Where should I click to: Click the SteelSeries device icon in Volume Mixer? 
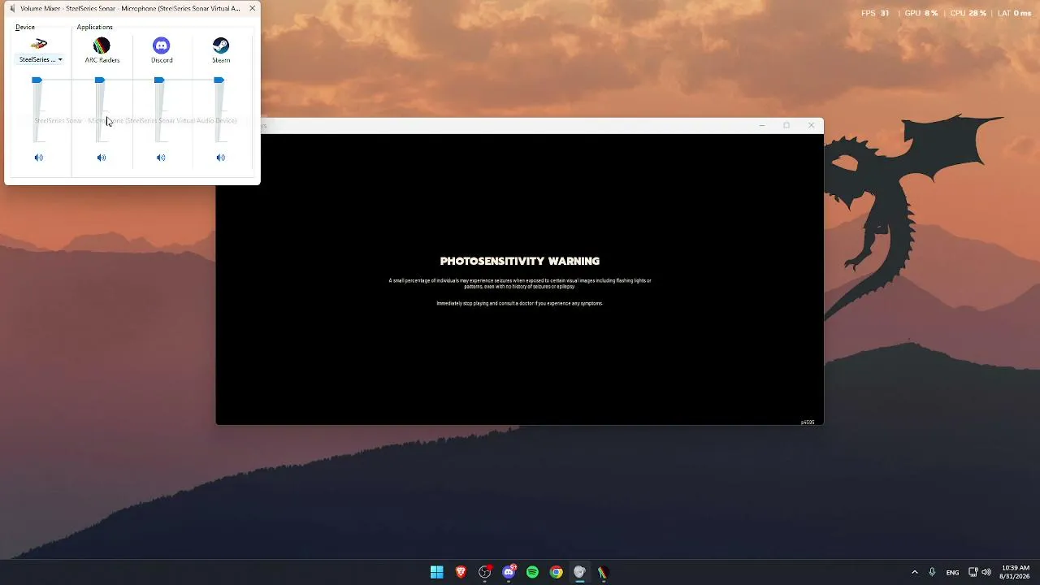click(x=39, y=45)
